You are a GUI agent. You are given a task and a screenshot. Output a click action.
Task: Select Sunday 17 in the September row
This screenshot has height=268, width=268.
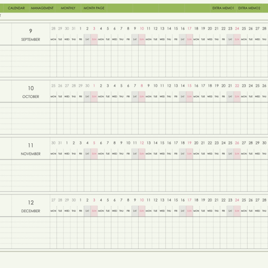pos(189,29)
